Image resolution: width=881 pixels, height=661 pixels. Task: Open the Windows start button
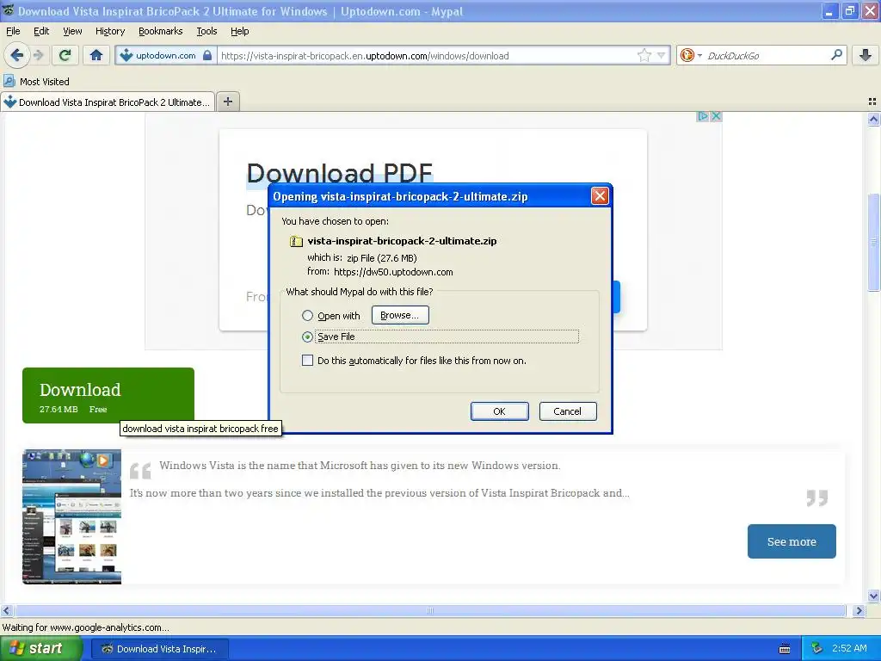tap(40, 649)
